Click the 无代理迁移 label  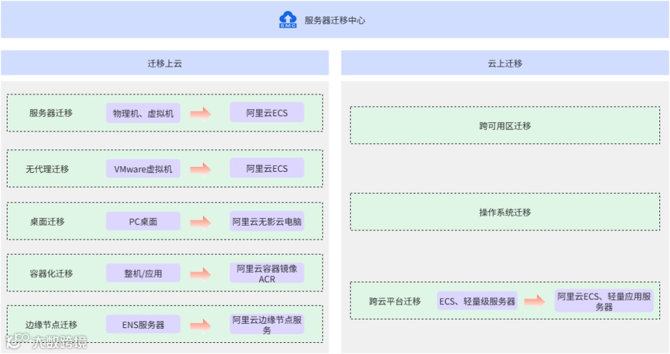pos(47,169)
